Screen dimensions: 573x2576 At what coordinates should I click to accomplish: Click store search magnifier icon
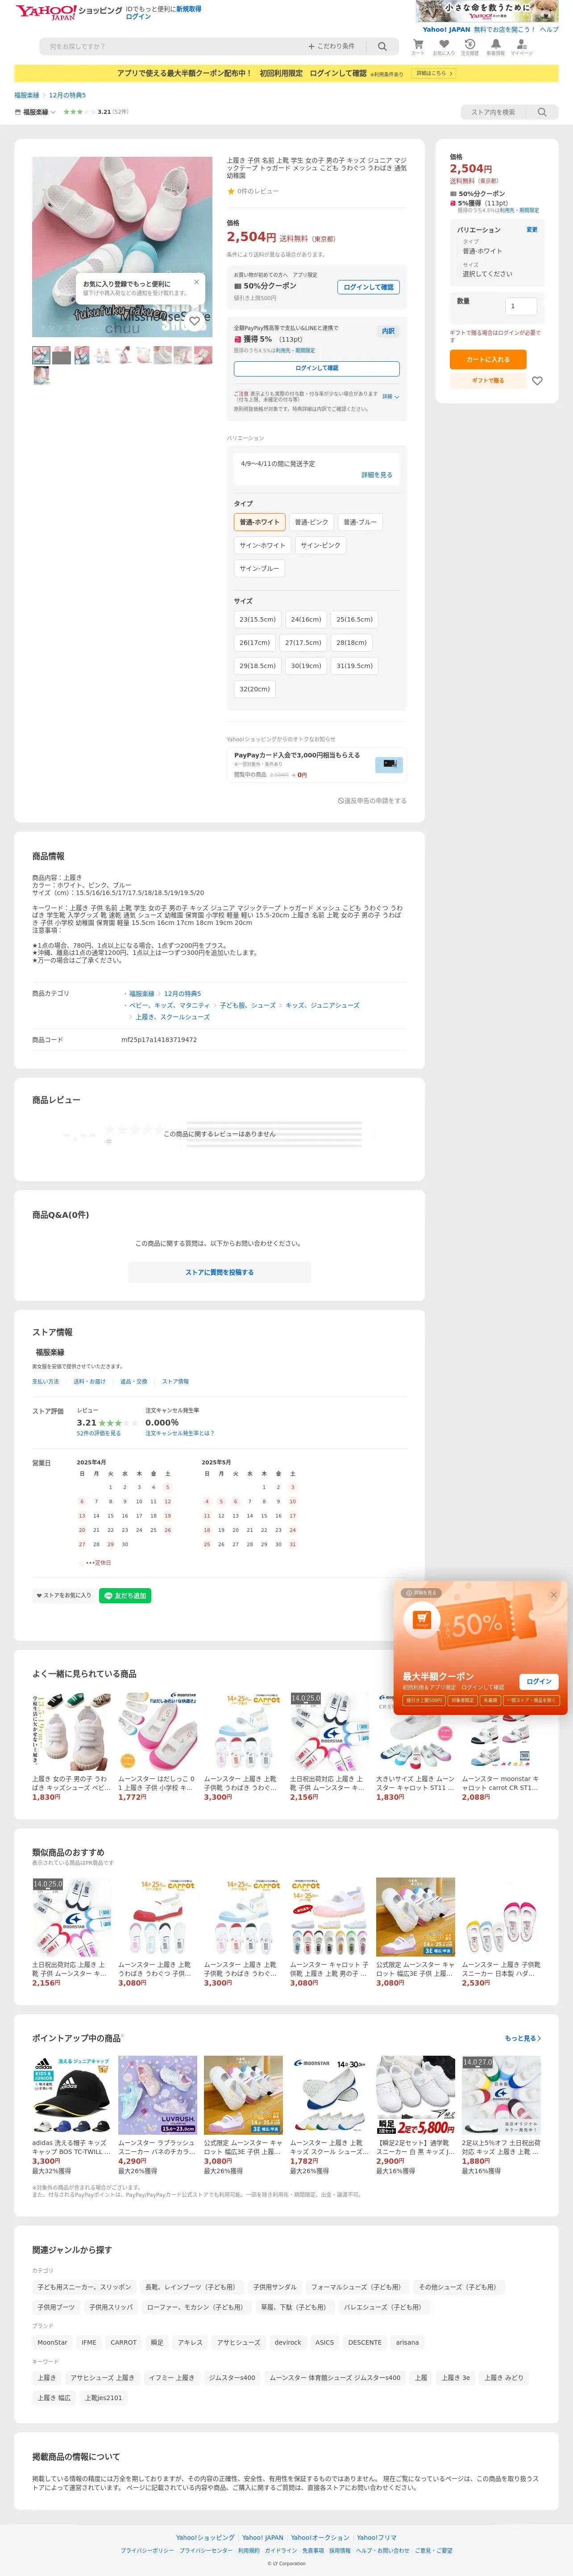coord(542,112)
